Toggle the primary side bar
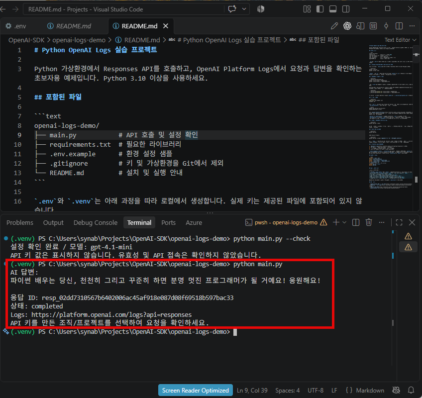The height and width of the screenshot is (398, 422). (319, 9)
